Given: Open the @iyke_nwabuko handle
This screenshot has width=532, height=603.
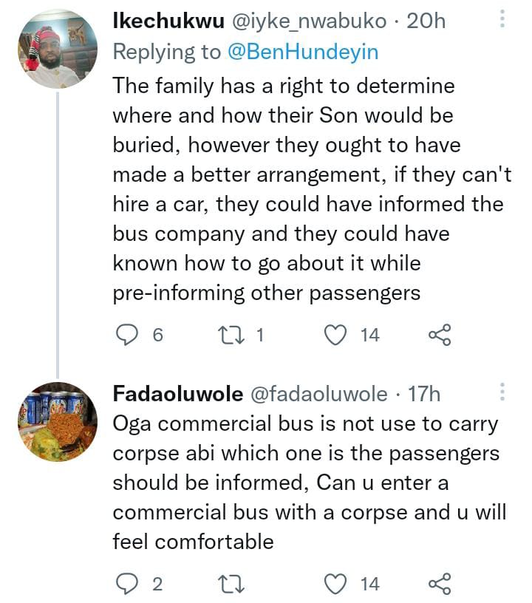Looking at the screenshot, I should tap(310, 22).
